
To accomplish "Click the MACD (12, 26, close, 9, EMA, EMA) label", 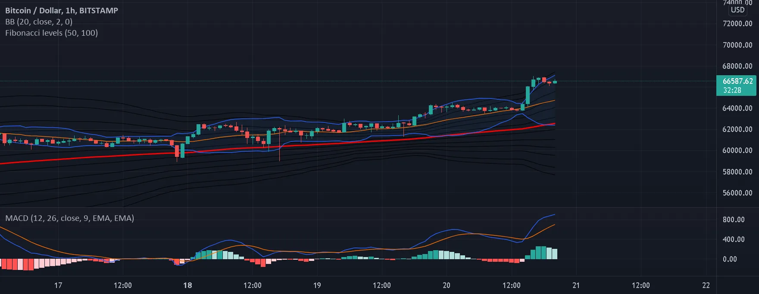I will (70, 218).
